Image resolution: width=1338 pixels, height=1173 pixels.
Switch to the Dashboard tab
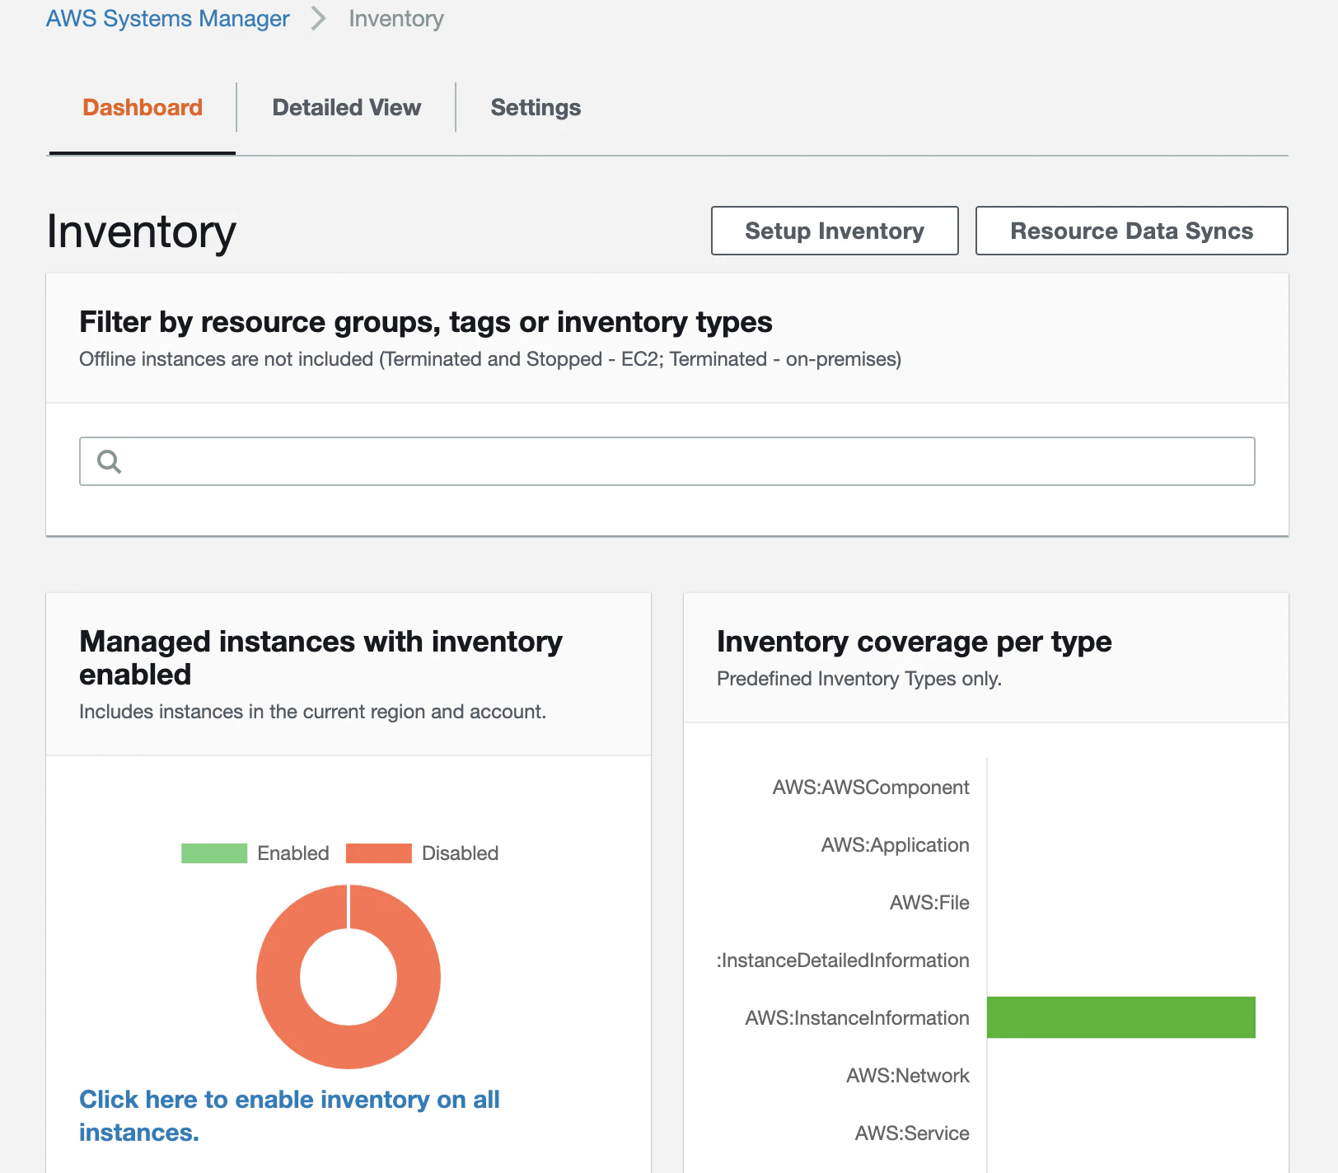pyautogui.click(x=143, y=107)
